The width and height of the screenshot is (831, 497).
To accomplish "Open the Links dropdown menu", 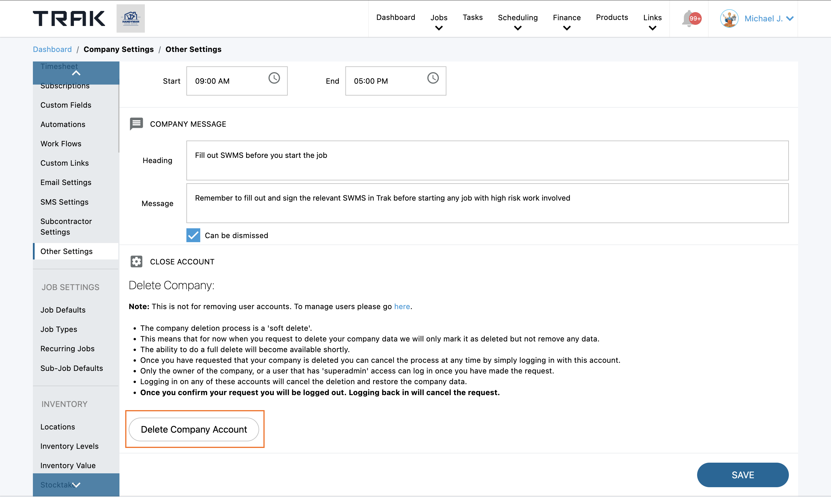I will coord(652,22).
